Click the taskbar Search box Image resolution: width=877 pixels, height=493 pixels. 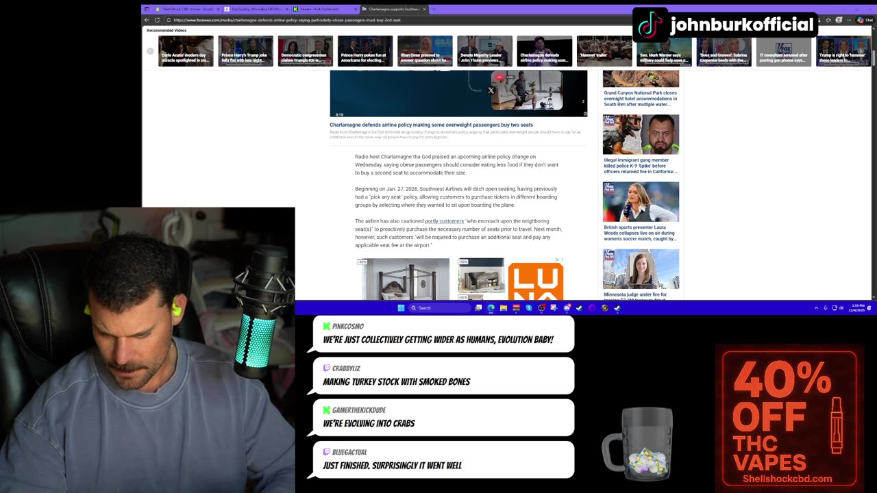click(441, 308)
